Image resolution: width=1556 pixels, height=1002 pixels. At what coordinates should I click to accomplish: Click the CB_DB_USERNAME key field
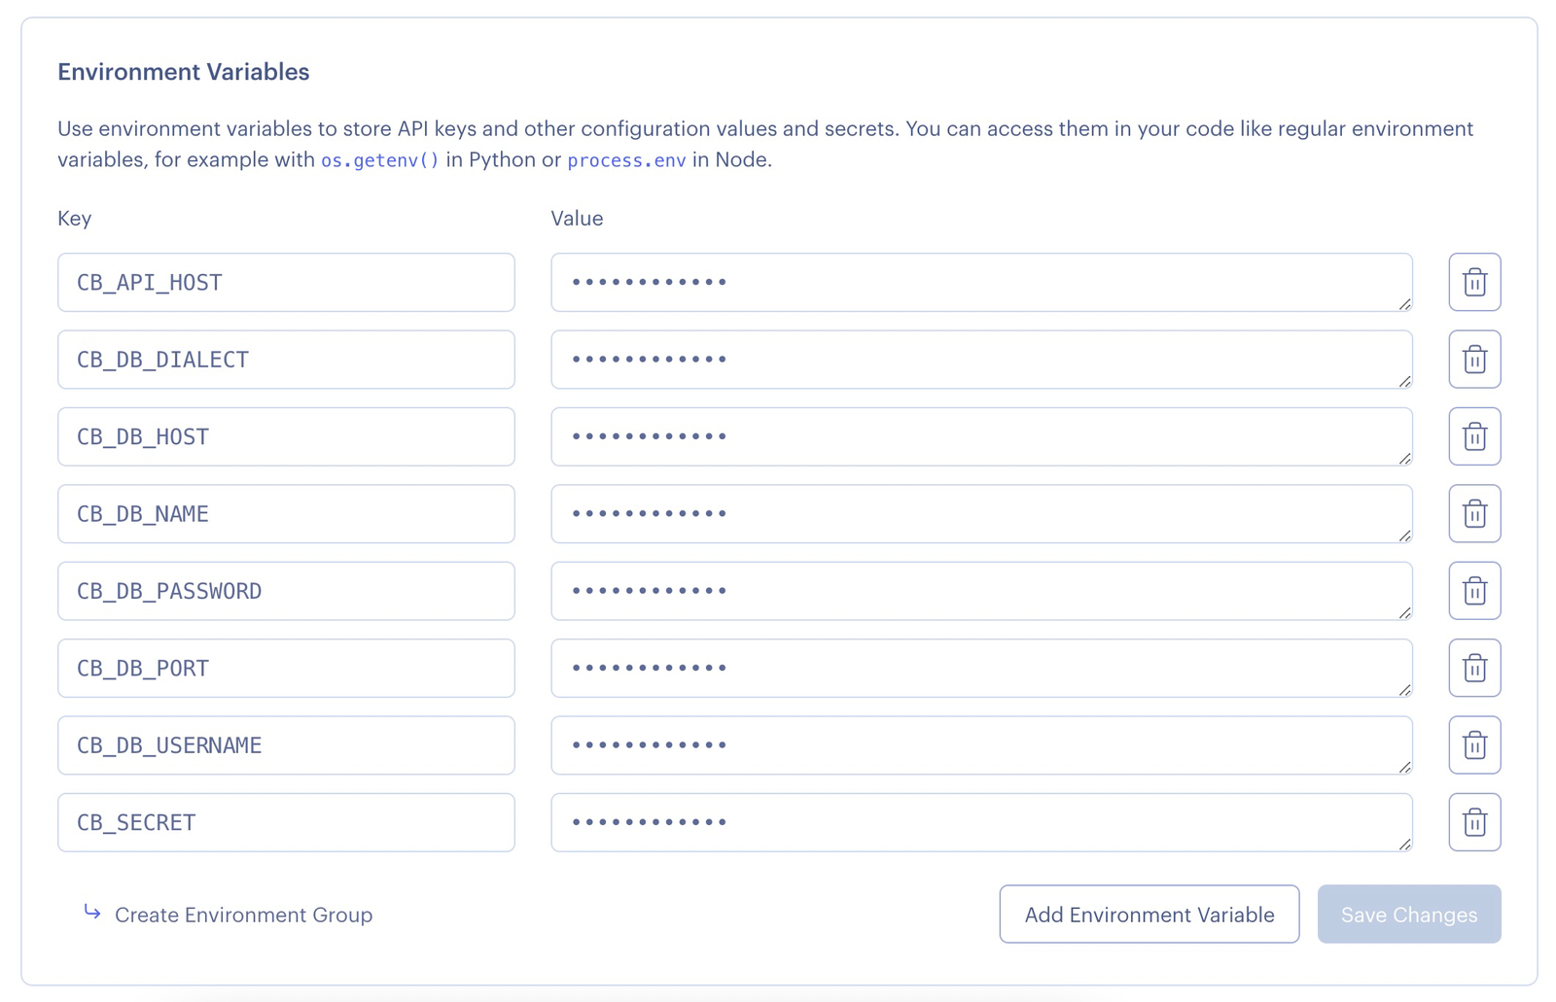tap(286, 745)
